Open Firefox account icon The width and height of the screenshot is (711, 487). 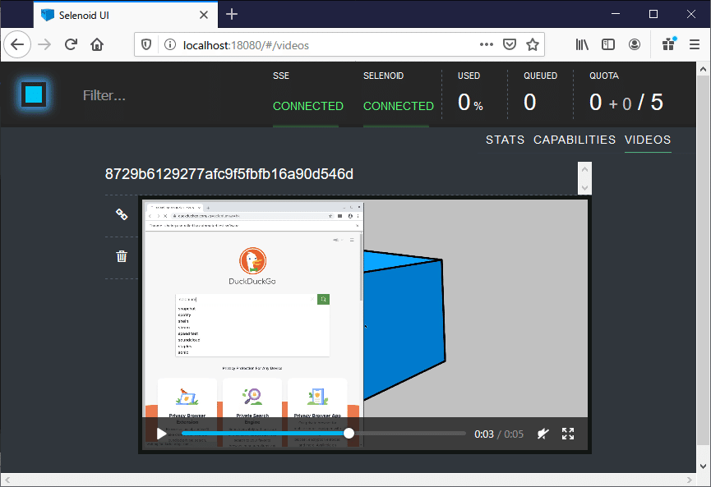pos(635,44)
